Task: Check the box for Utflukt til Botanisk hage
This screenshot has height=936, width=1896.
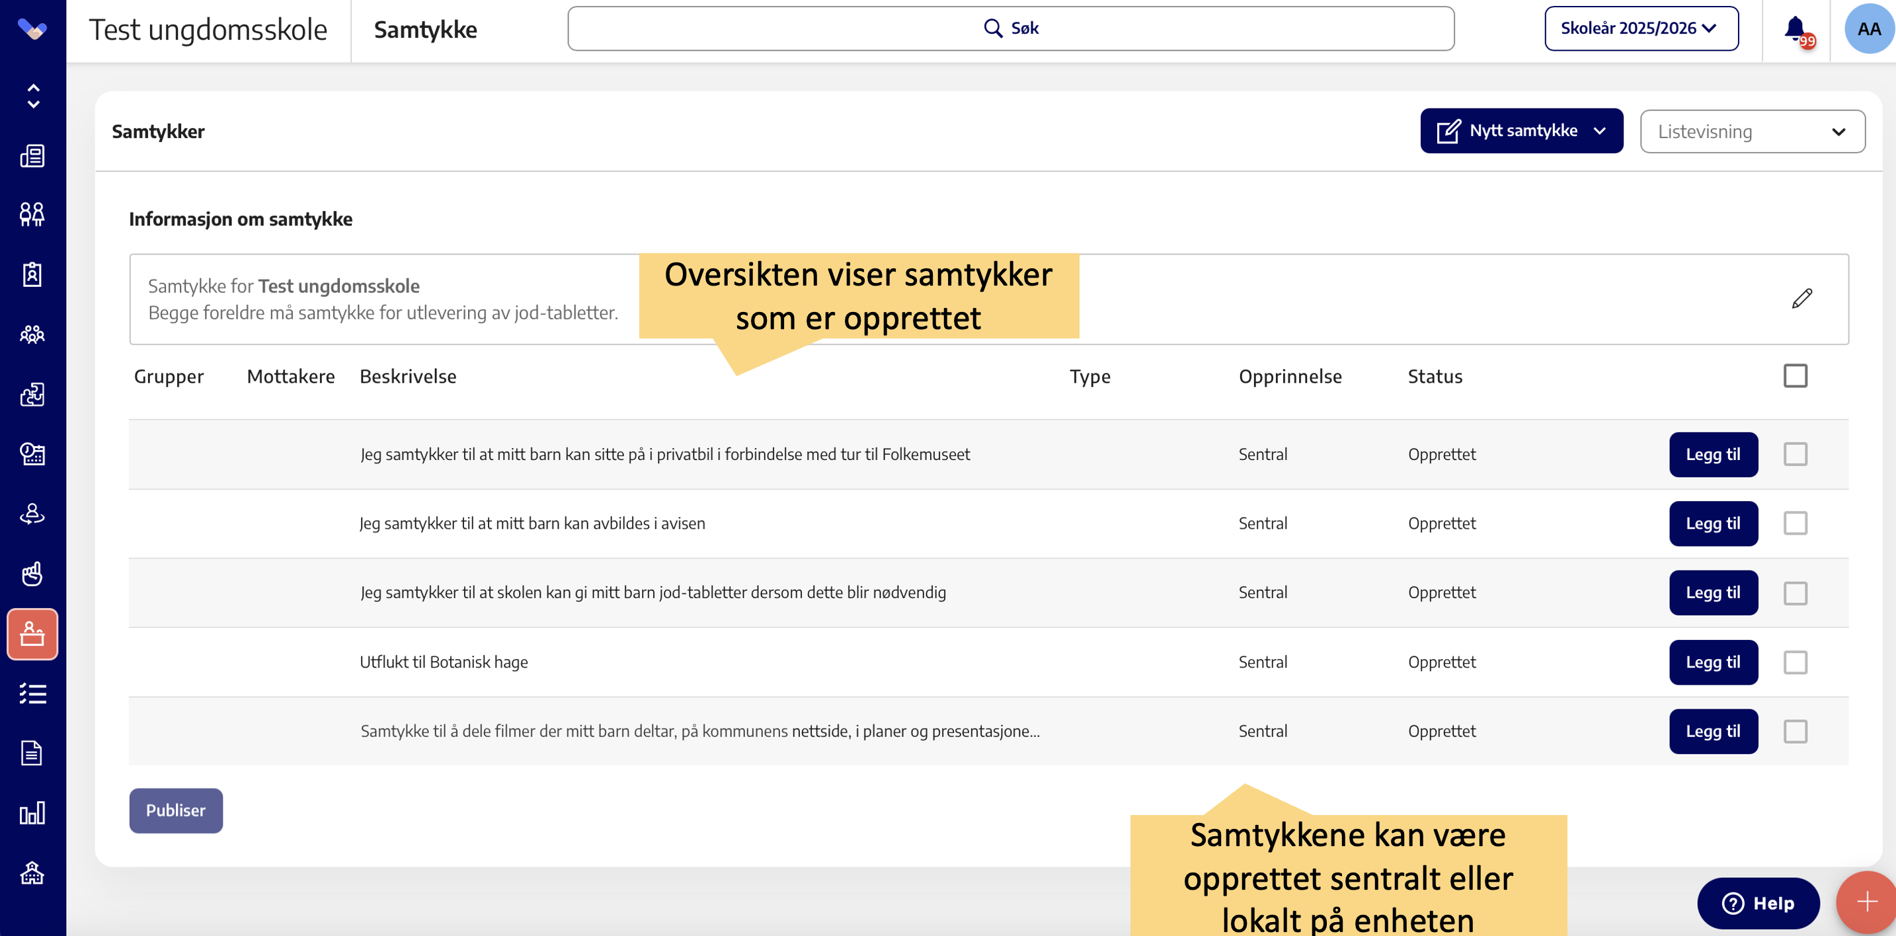Action: tap(1795, 662)
